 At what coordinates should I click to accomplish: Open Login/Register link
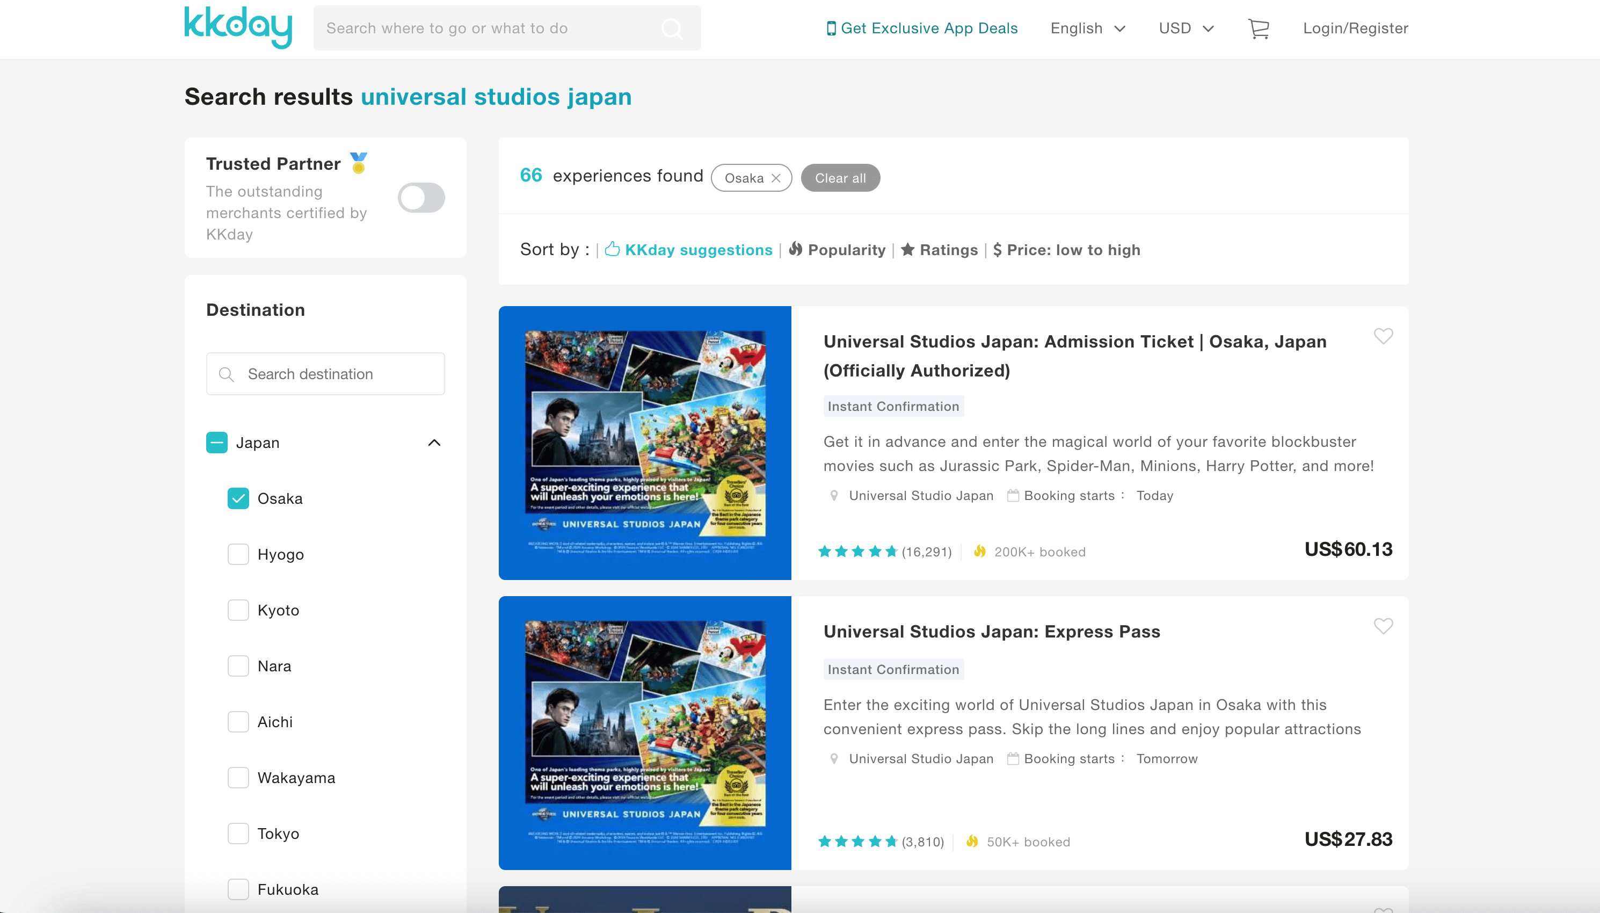pyautogui.click(x=1356, y=28)
